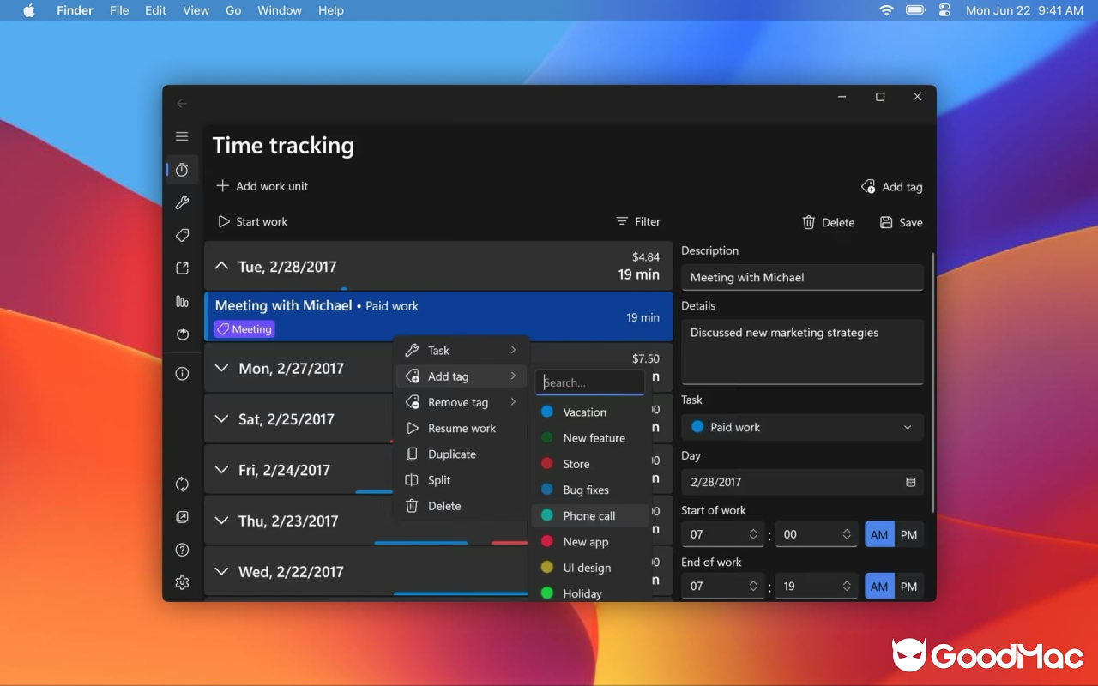Select PM for Start of work
This screenshot has height=686, width=1098.
(x=909, y=534)
